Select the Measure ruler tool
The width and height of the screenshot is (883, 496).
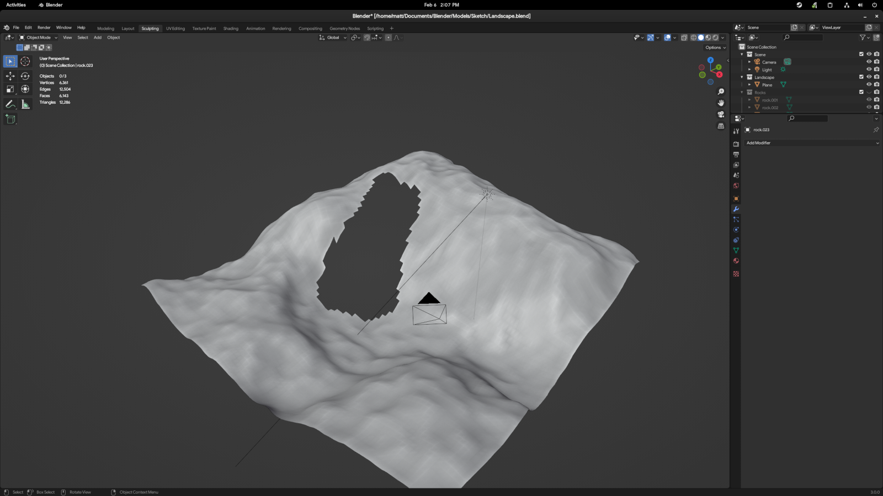[x=25, y=104]
